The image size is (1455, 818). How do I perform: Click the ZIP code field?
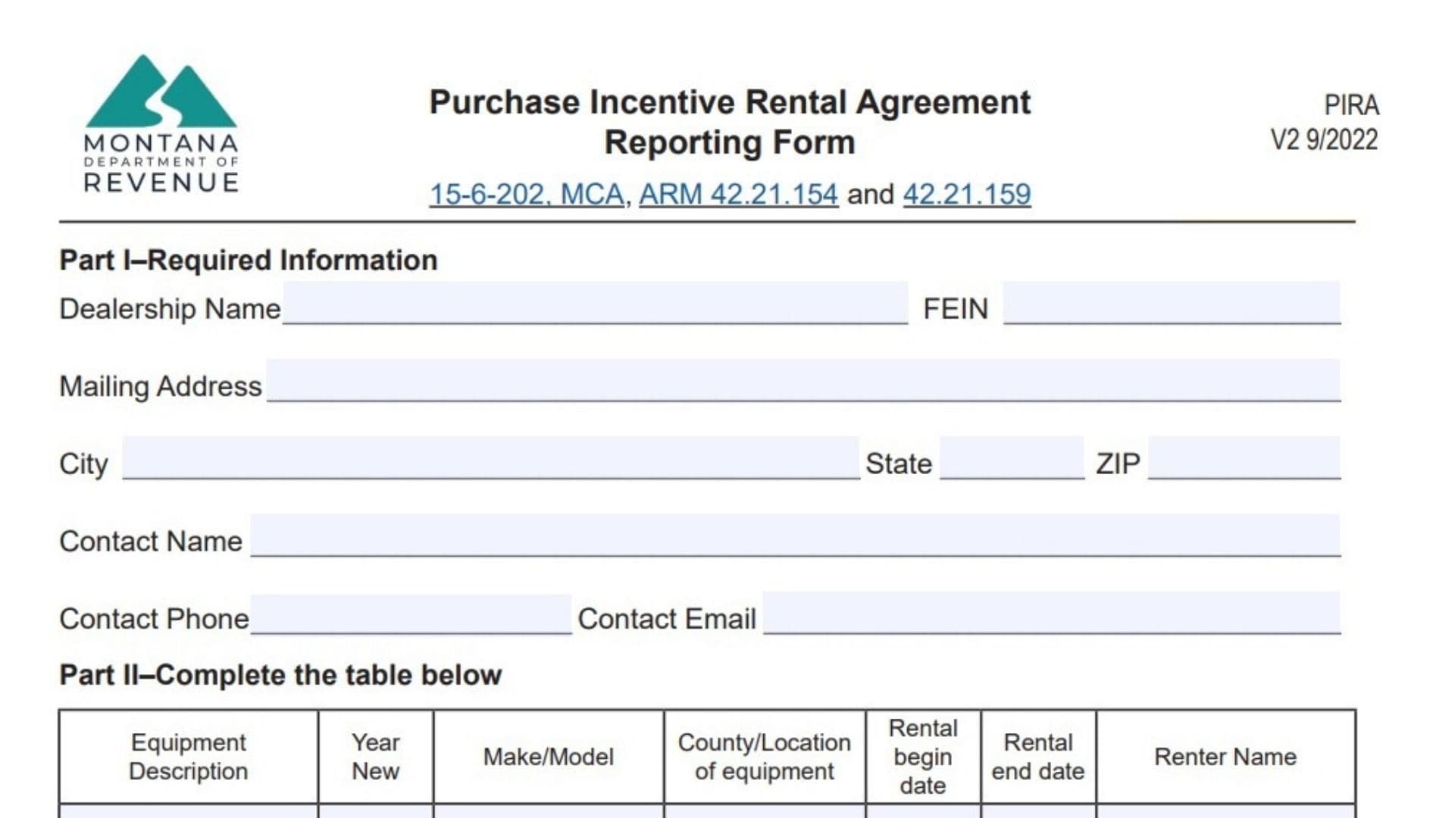click(x=1244, y=458)
